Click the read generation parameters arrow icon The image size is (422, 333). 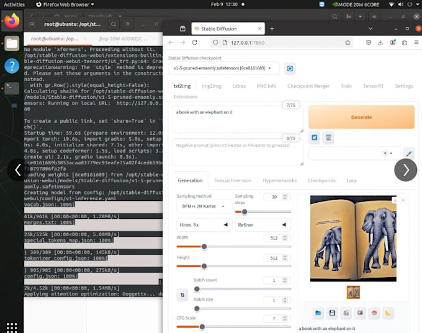click(x=315, y=138)
